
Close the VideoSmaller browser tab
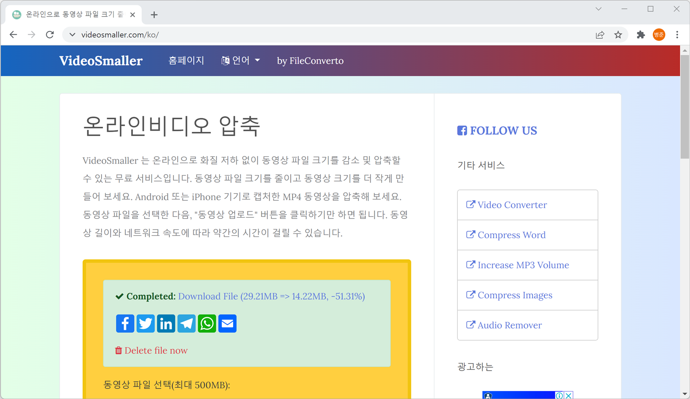pyautogui.click(x=132, y=15)
